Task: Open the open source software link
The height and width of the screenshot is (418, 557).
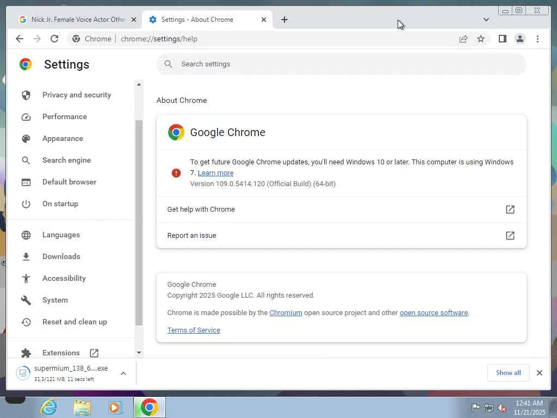Action: (x=434, y=313)
